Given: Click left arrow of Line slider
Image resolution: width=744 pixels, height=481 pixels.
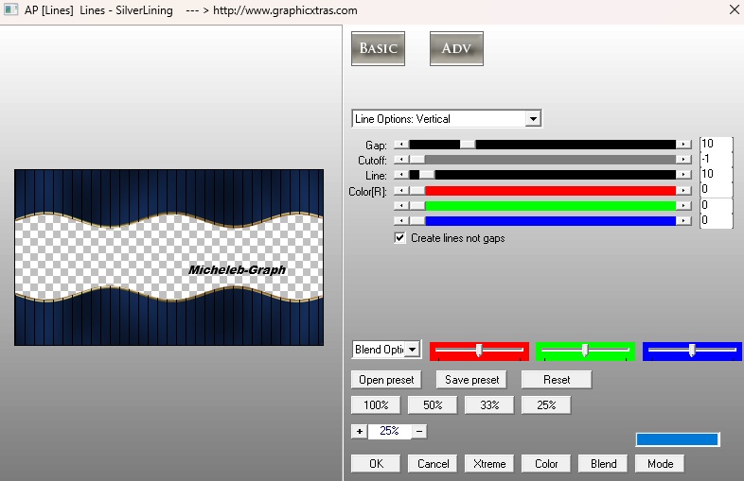Looking at the screenshot, I should (401, 175).
